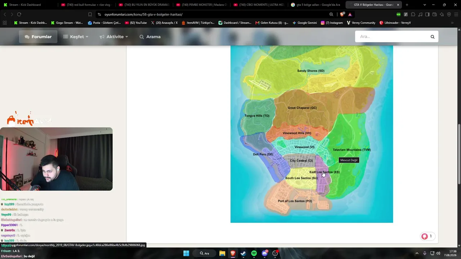Viewport: 461px width, 259px height.
Task: Click the microphone icon in system tray
Action: click(x=425, y=253)
